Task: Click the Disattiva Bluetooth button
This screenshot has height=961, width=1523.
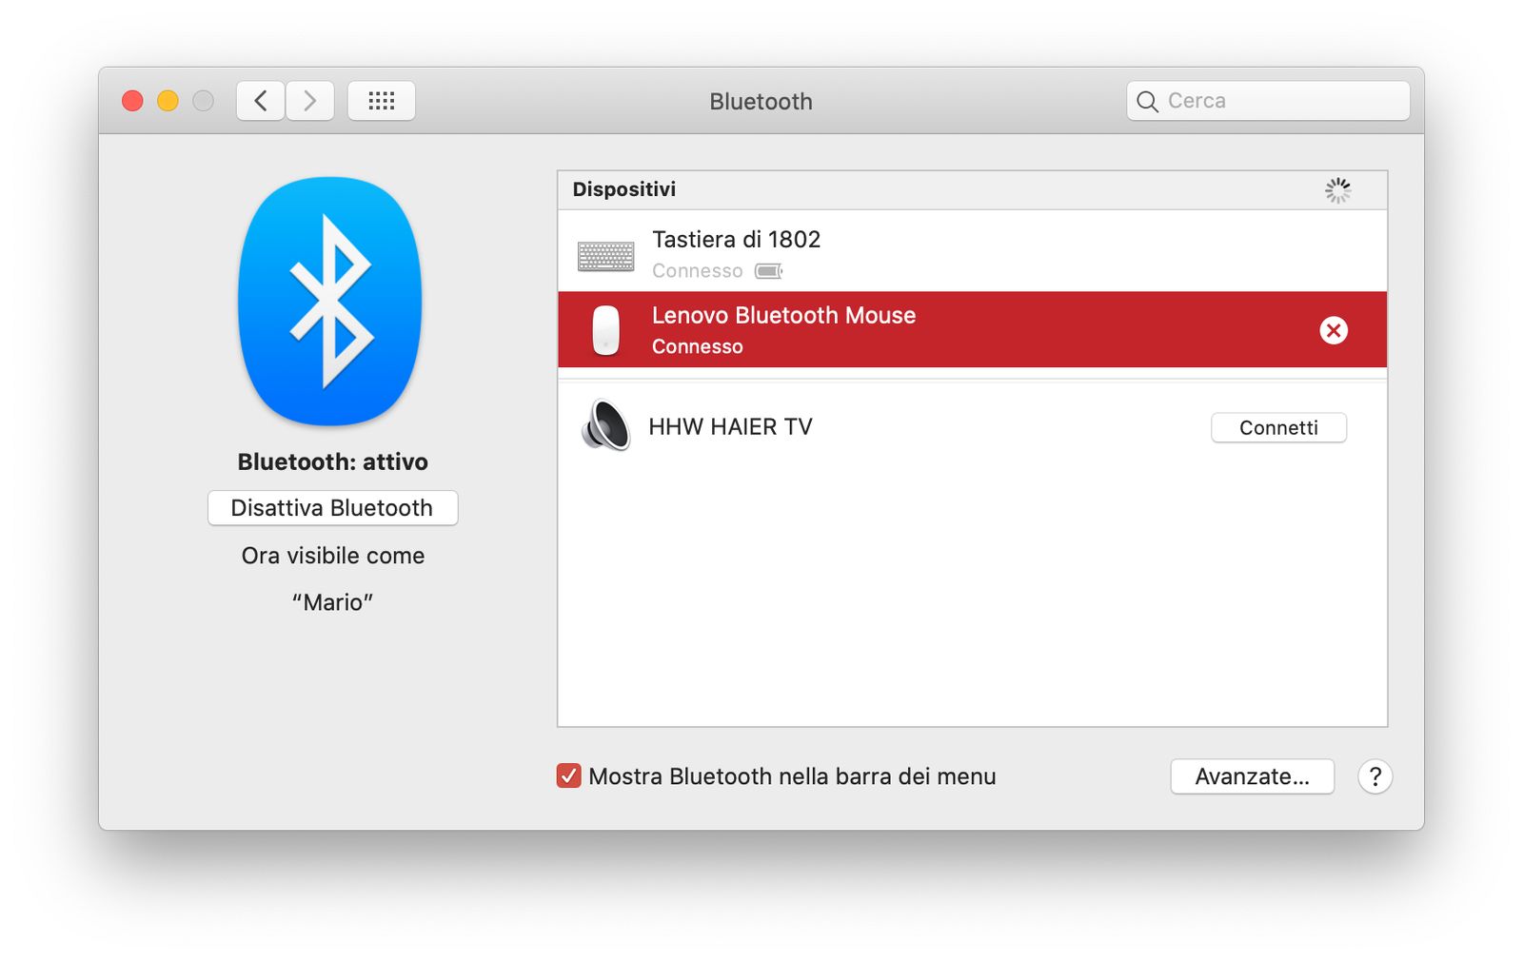Action: (332, 508)
